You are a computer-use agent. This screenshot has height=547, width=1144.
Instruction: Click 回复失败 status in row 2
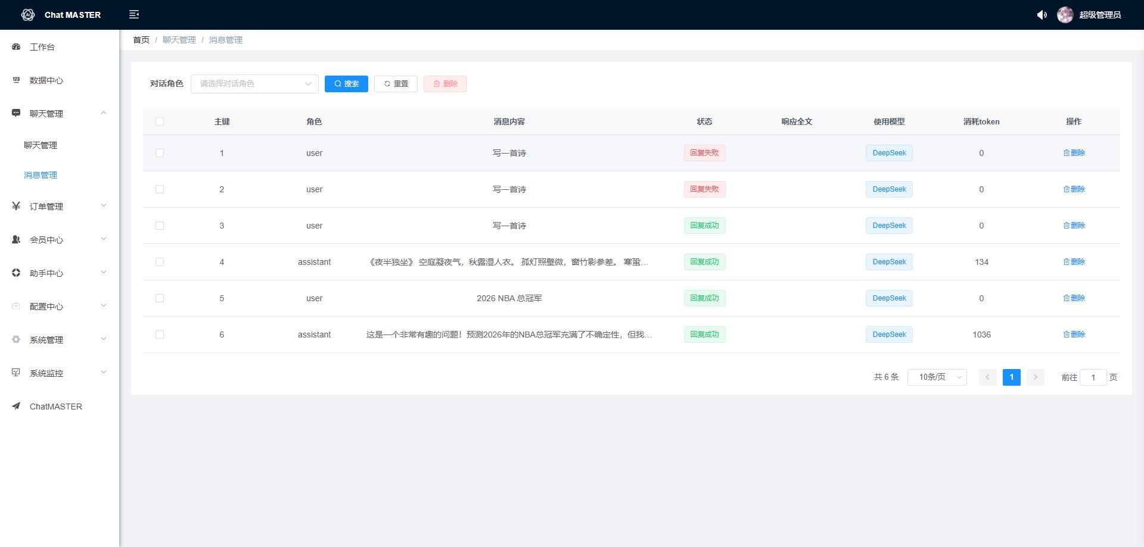704,189
